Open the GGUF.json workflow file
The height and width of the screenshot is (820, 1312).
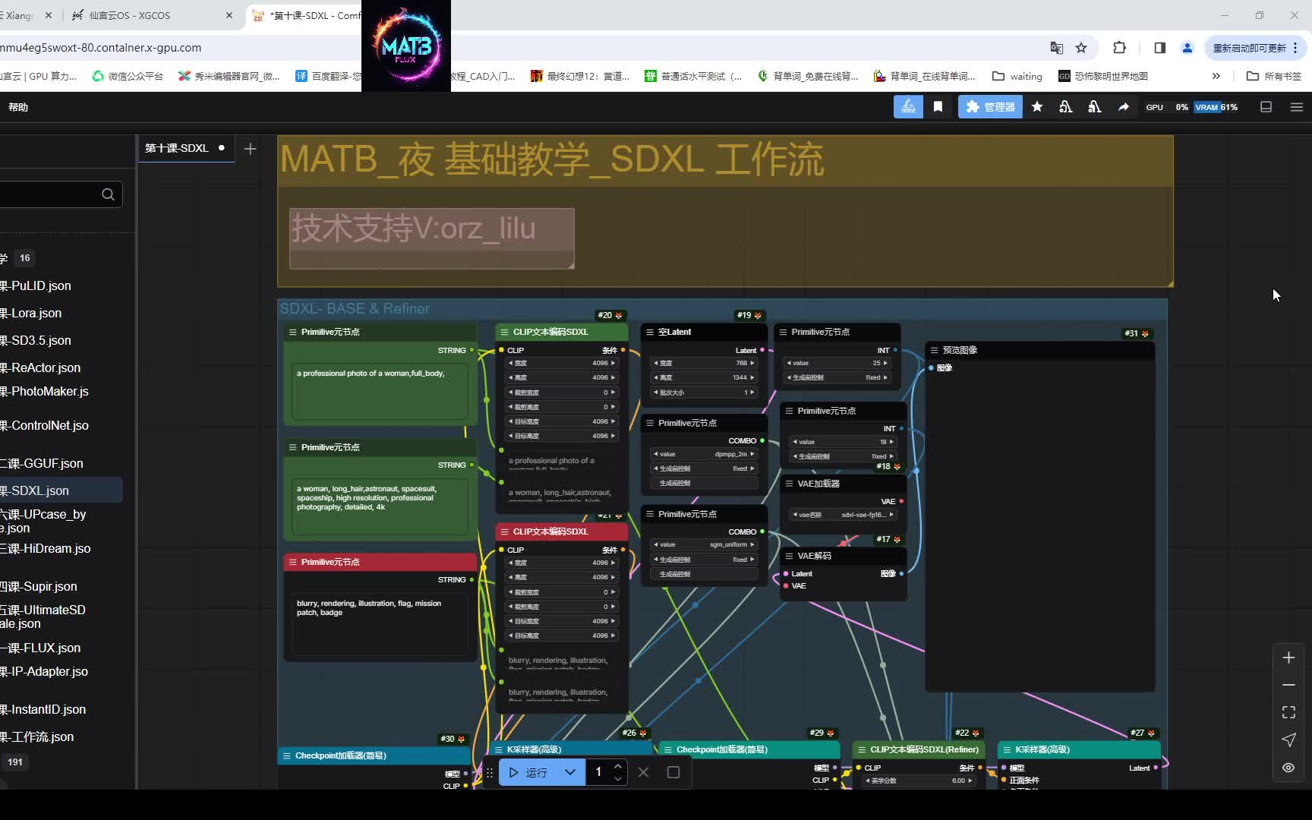tap(43, 463)
